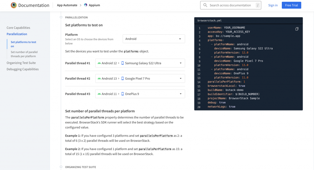Click the phone icon beside Google Pixel 7 Pro

click(x=123, y=79)
